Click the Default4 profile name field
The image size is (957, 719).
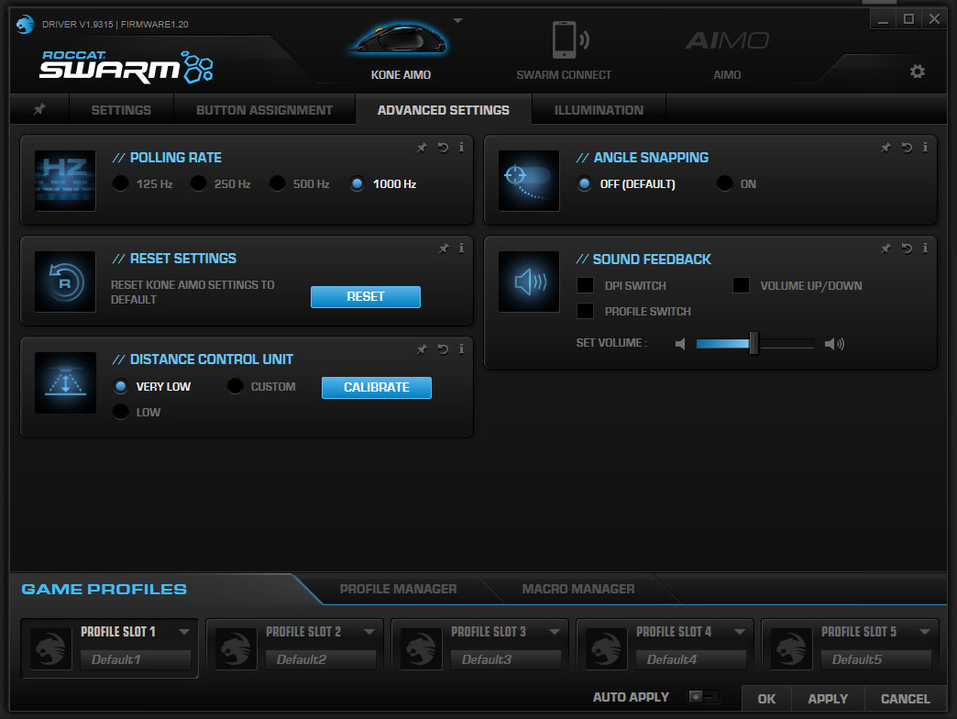(x=691, y=659)
